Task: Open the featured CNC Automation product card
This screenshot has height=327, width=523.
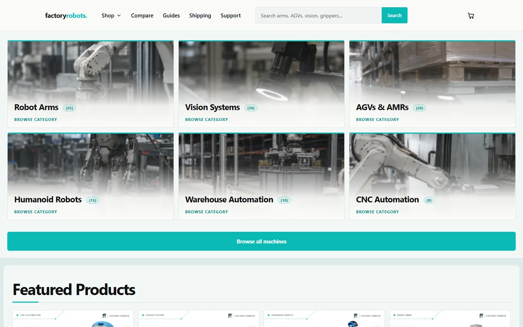Action: pyautogui.click(x=73, y=319)
